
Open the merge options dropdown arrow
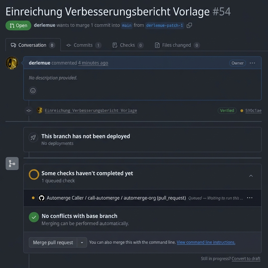pyautogui.click(x=82, y=242)
